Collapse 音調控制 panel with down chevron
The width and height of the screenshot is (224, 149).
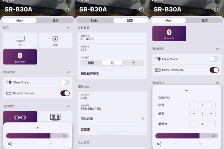(x=187, y=90)
